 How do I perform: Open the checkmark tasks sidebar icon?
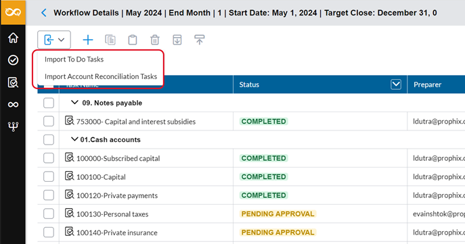click(13, 59)
